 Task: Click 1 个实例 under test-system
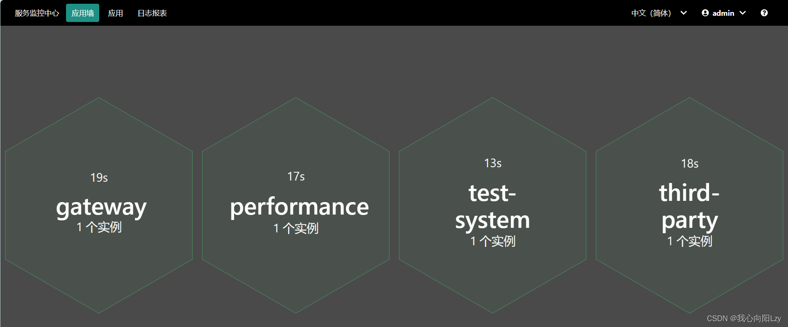pyautogui.click(x=492, y=241)
